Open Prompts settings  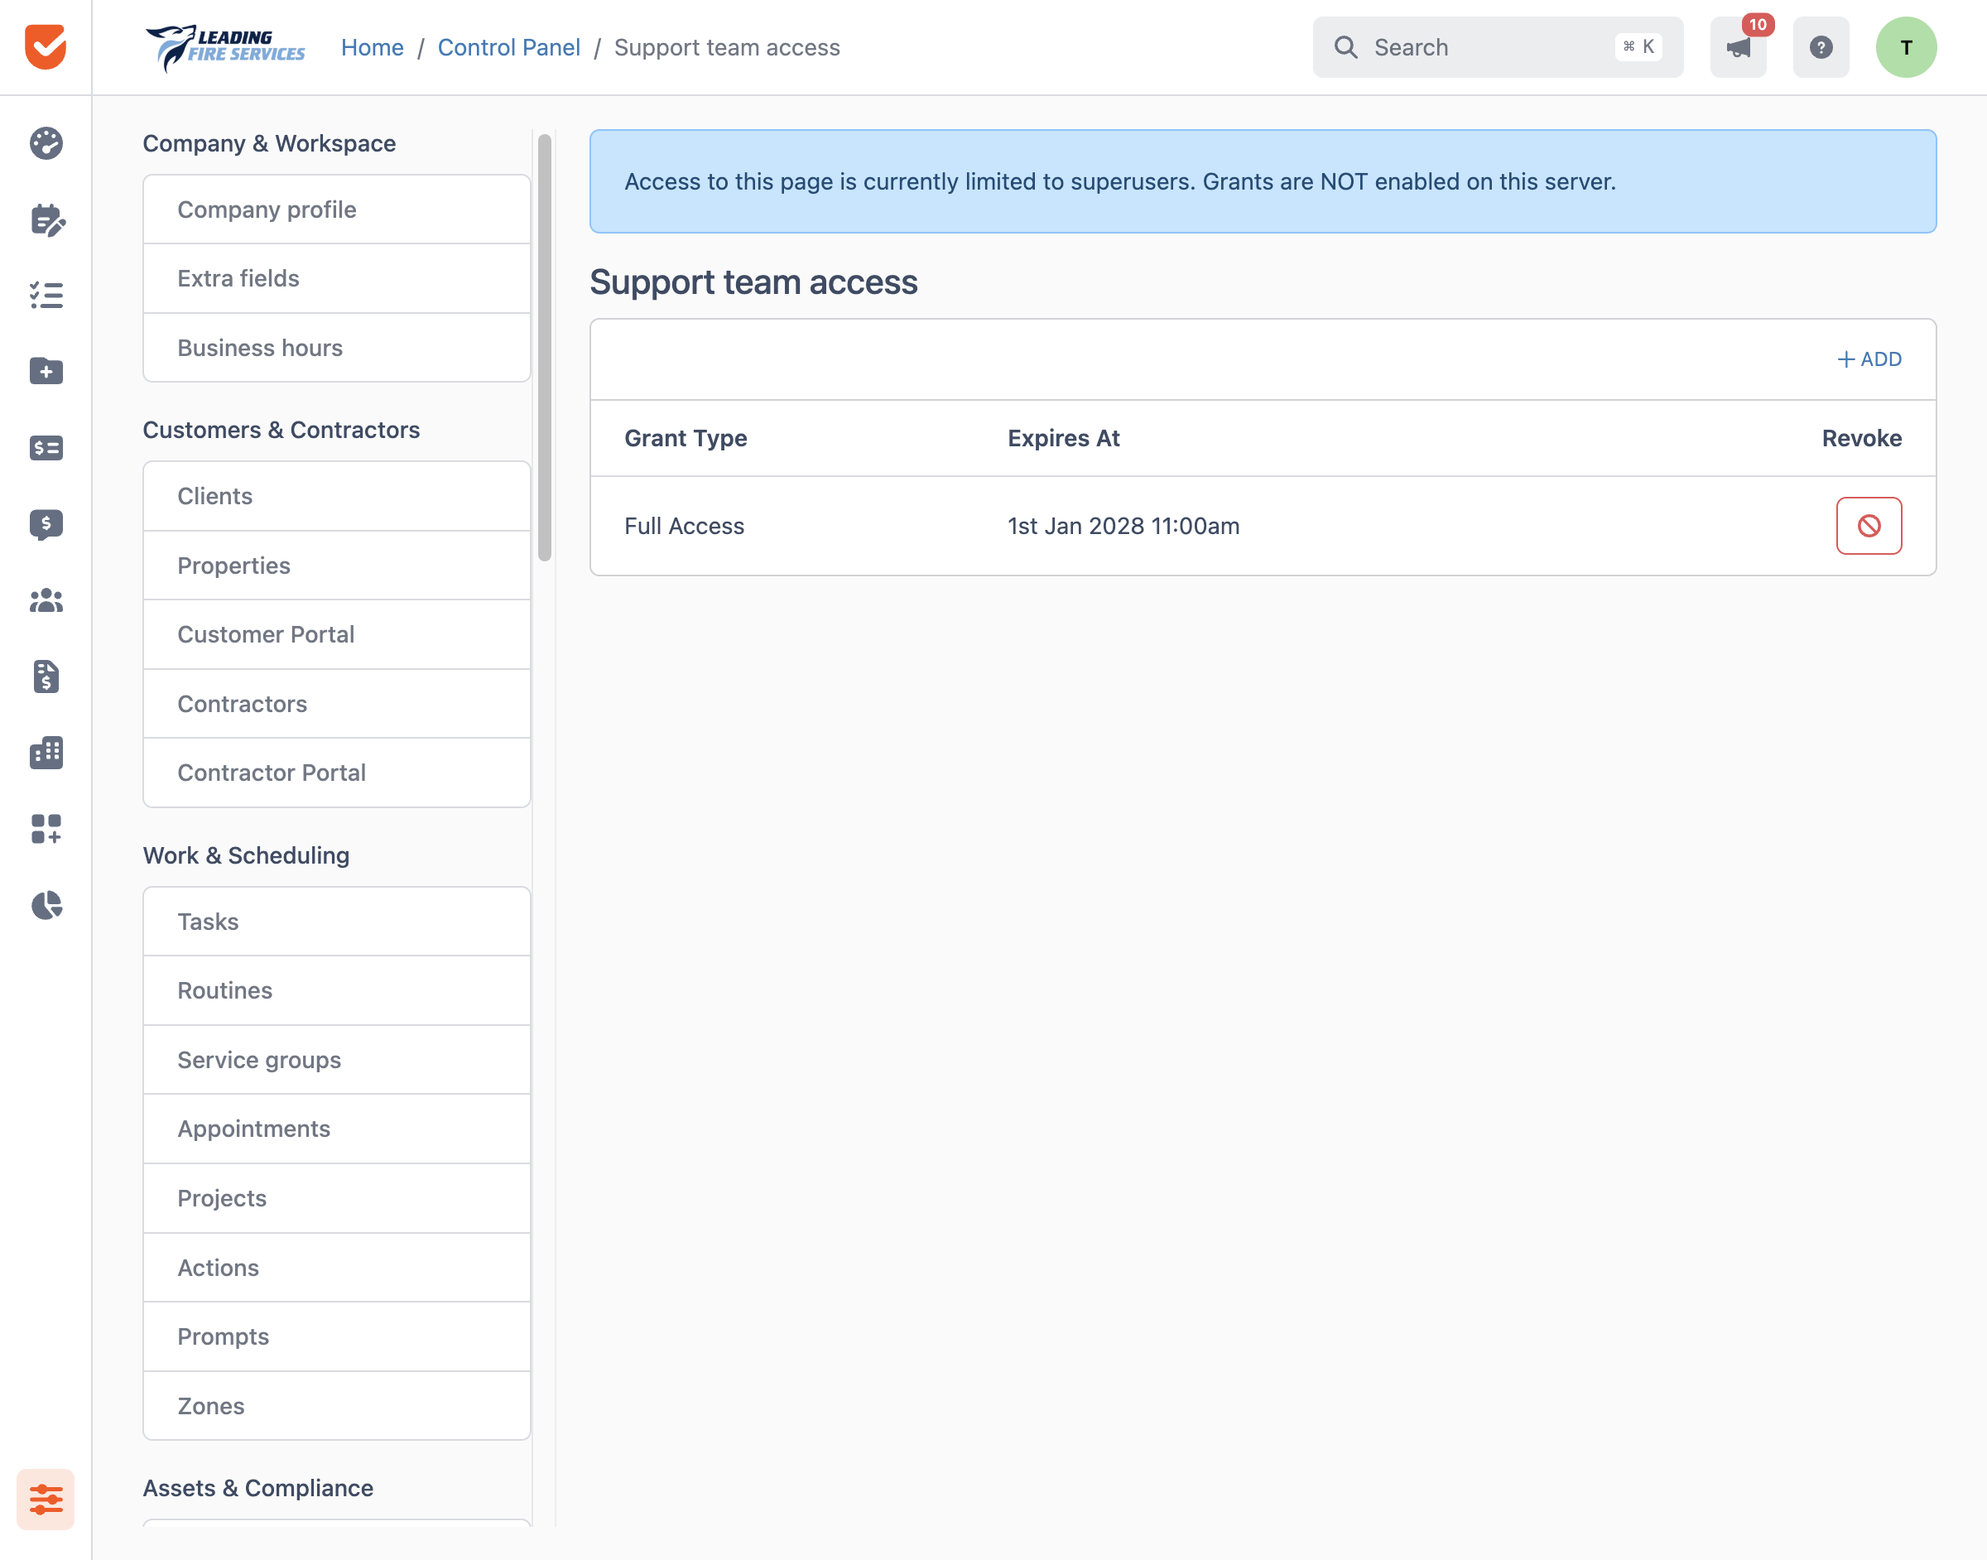(x=336, y=1336)
